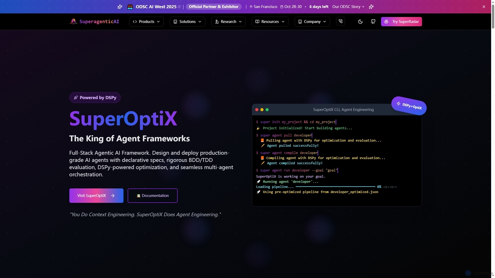Click the building icon in Solutions

[x=175, y=22]
